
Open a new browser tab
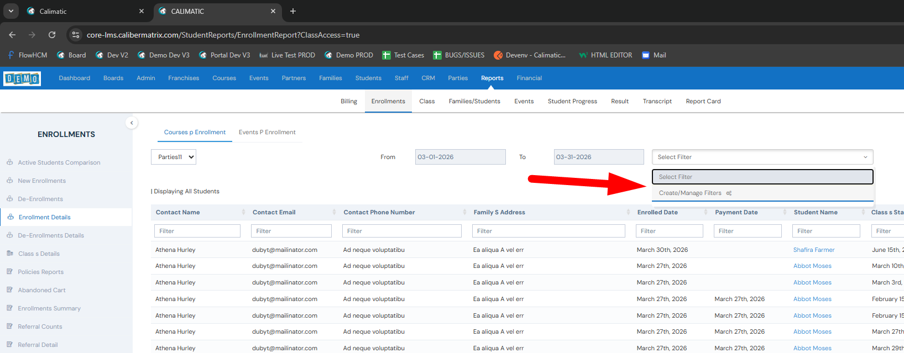293,11
